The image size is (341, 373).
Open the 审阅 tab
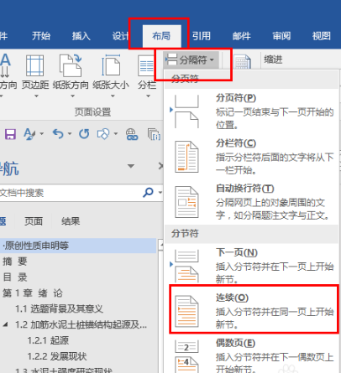[281, 36]
